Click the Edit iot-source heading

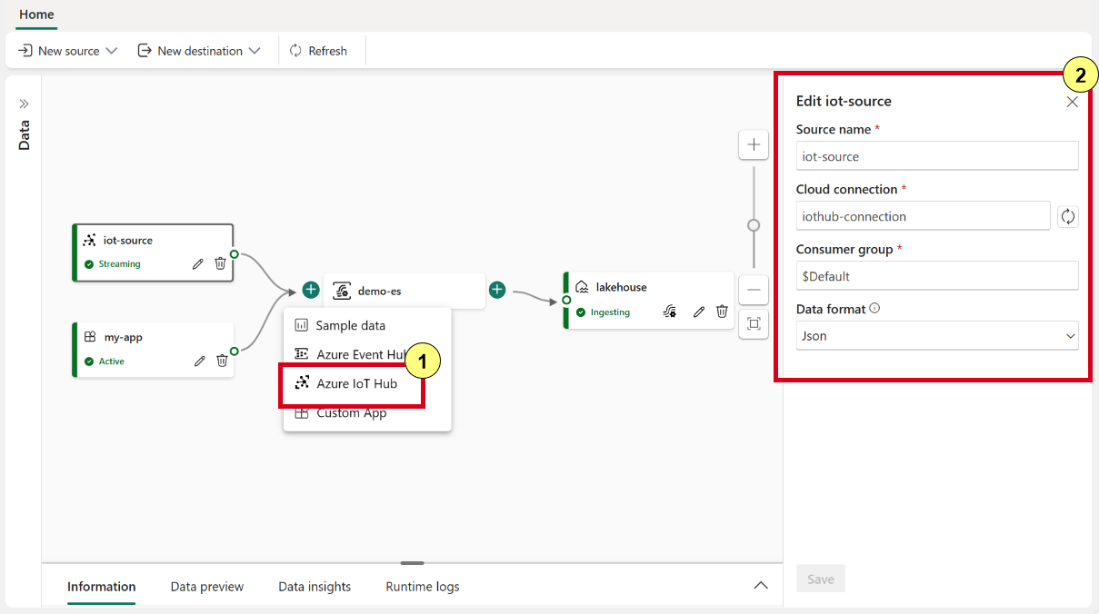844,102
